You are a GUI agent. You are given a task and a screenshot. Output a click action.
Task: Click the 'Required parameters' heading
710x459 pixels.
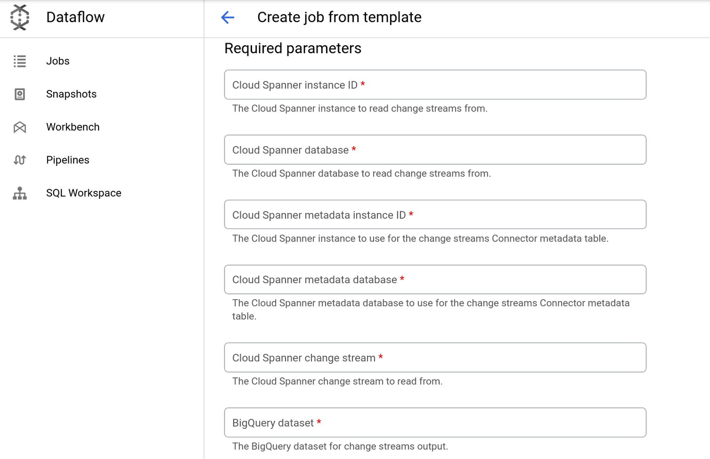(x=293, y=48)
